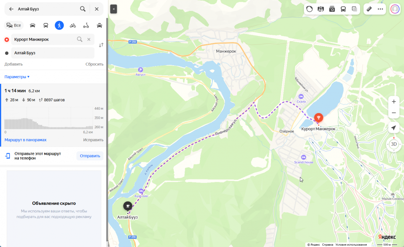Click the elevation profile chart

tap(49, 118)
